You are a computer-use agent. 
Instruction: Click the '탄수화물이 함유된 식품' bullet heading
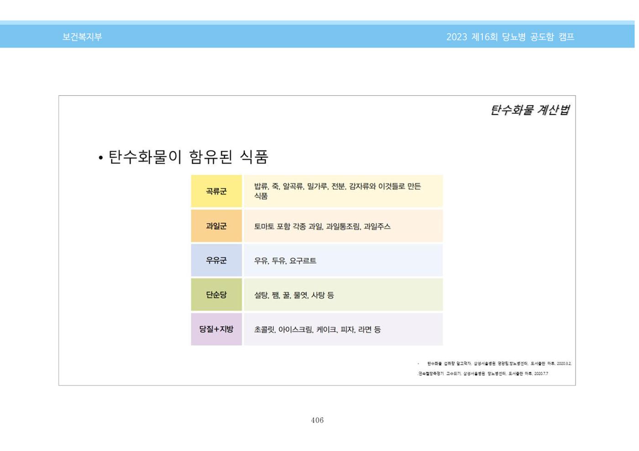188,157
